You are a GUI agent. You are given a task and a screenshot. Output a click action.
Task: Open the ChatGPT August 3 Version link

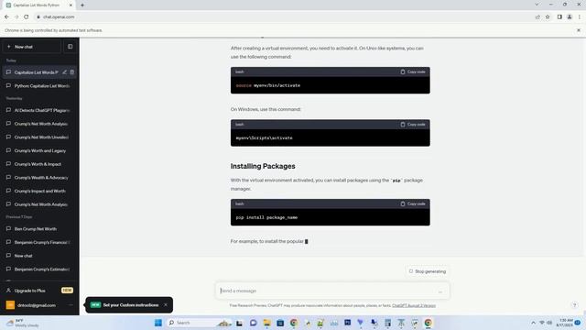[x=414, y=305]
